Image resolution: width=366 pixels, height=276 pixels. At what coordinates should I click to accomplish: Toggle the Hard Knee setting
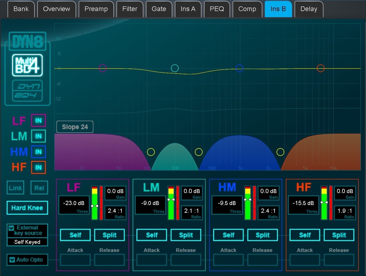[27, 208]
